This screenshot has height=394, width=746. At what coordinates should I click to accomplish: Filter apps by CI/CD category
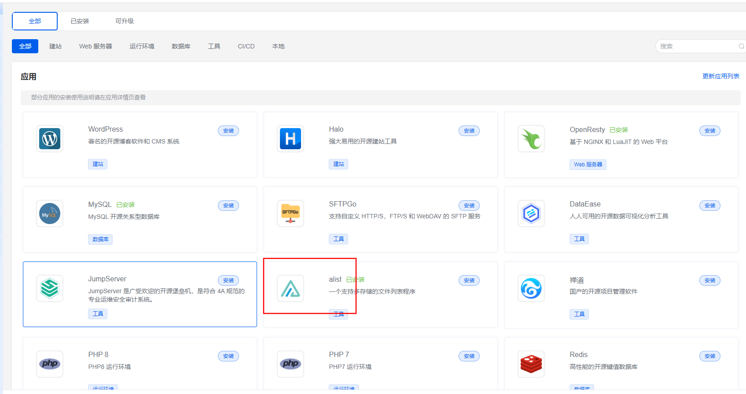coord(246,46)
